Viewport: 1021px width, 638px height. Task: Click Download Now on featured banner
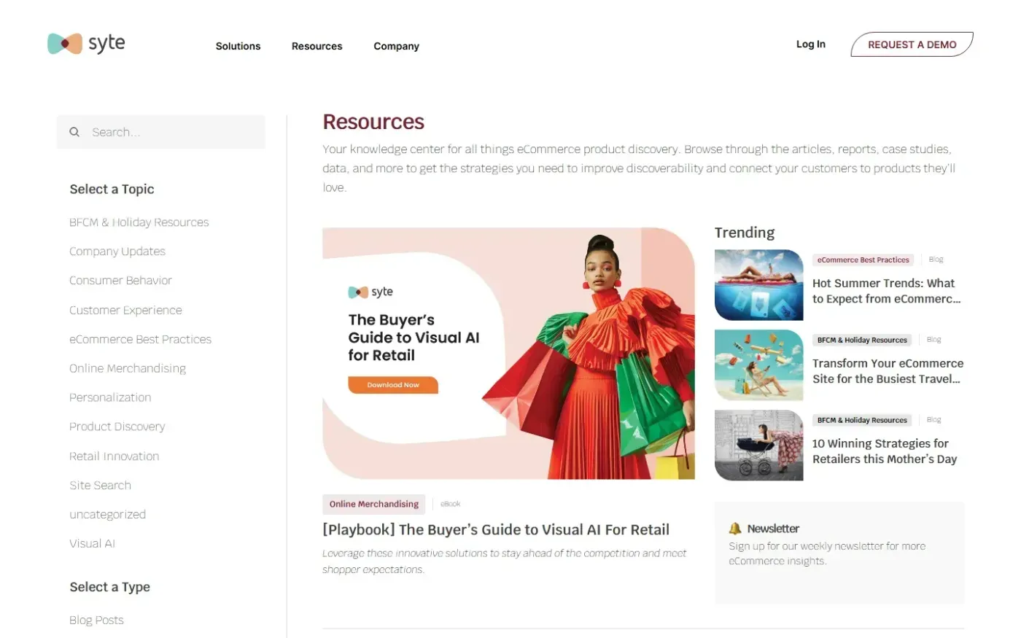point(393,385)
